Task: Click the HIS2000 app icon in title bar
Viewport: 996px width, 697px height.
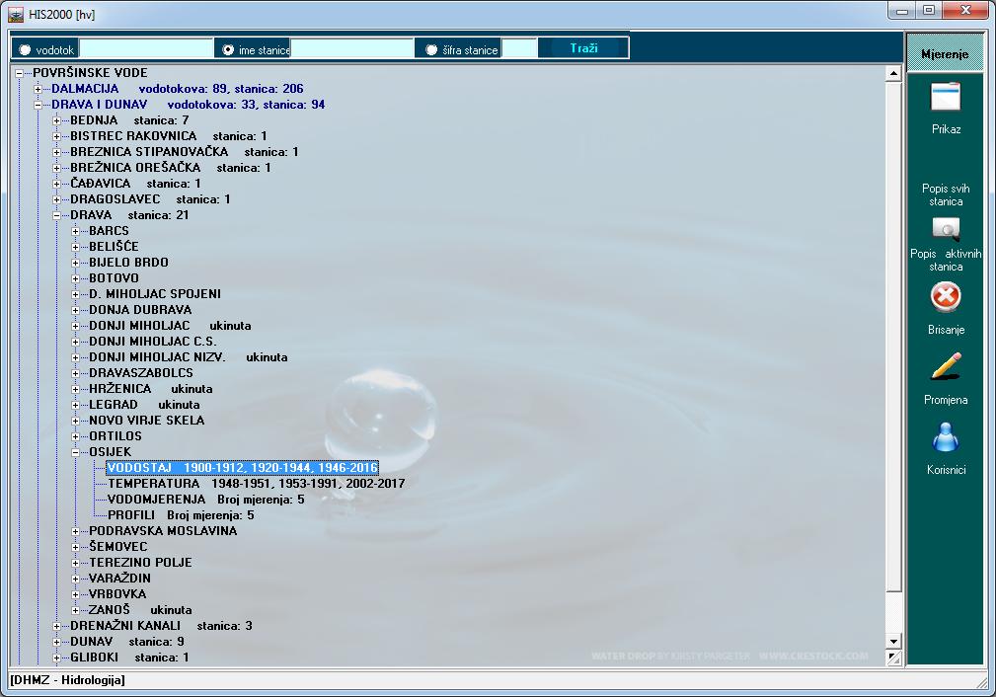Action: point(16,14)
